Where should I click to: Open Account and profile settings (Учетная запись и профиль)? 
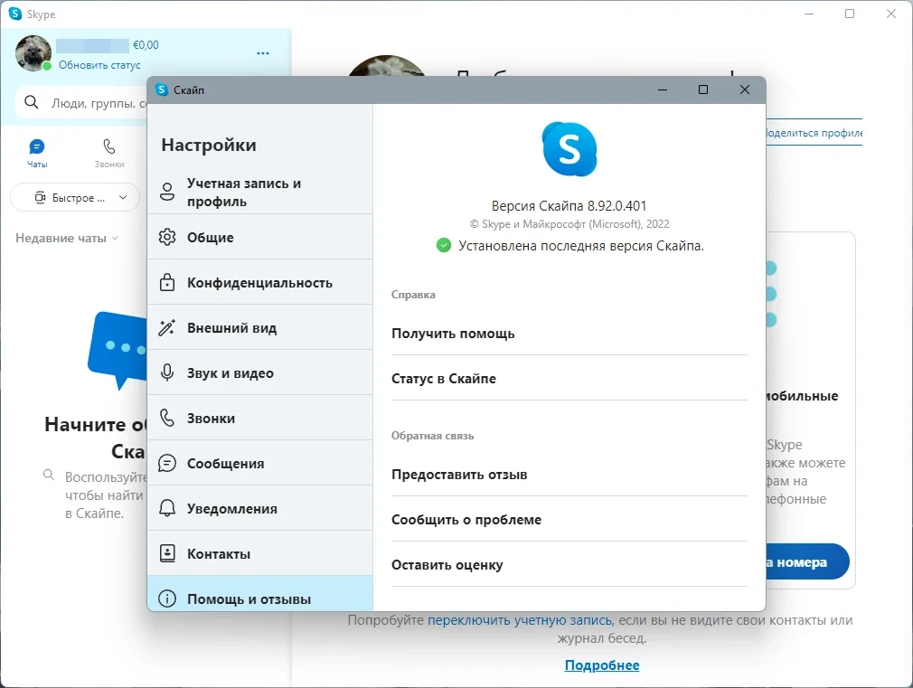point(259,193)
